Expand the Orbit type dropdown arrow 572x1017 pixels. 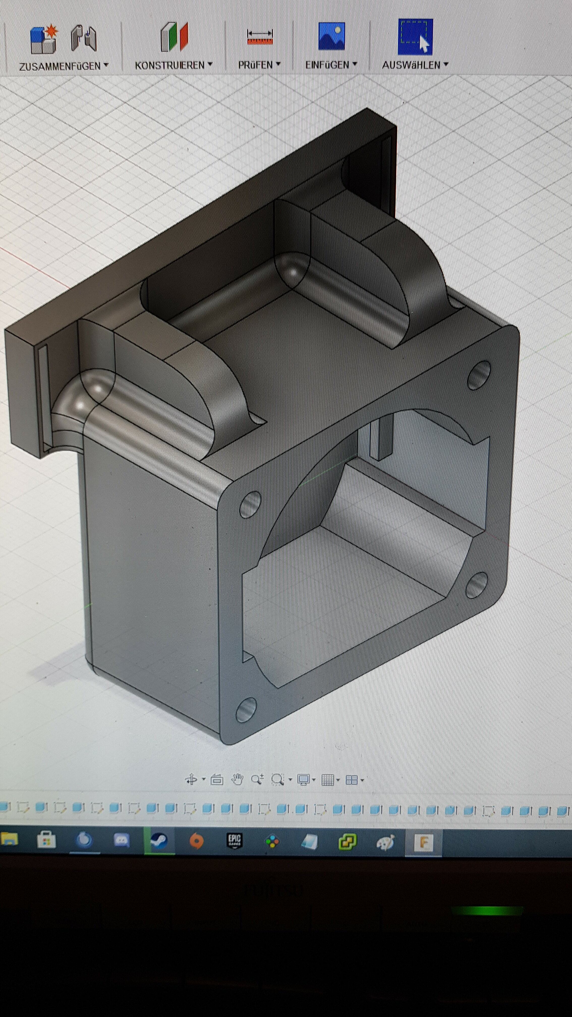tap(204, 779)
